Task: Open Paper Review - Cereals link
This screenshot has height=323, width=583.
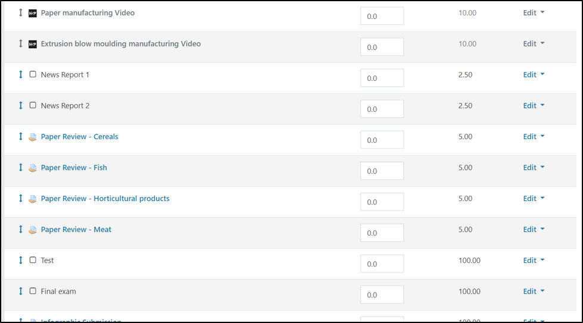Action: pyautogui.click(x=79, y=137)
